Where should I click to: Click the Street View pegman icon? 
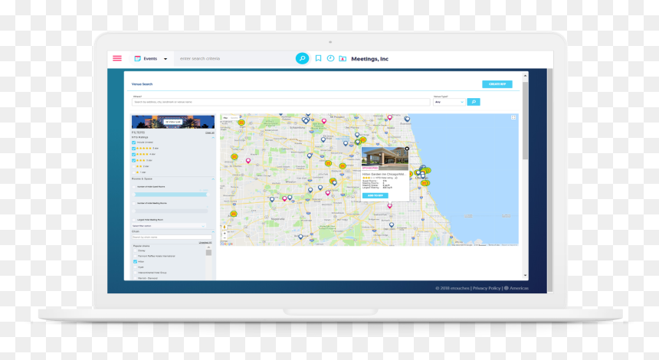[x=225, y=227]
